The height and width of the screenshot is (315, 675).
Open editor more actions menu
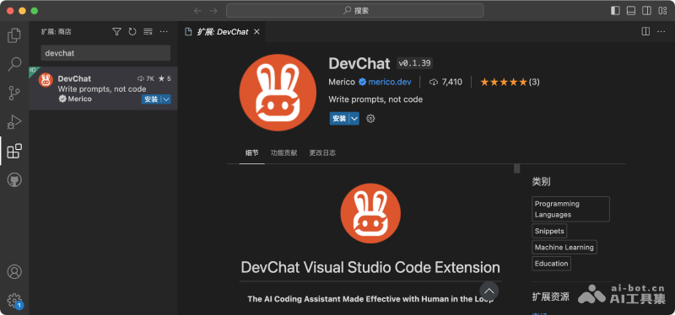(x=661, y=31)
